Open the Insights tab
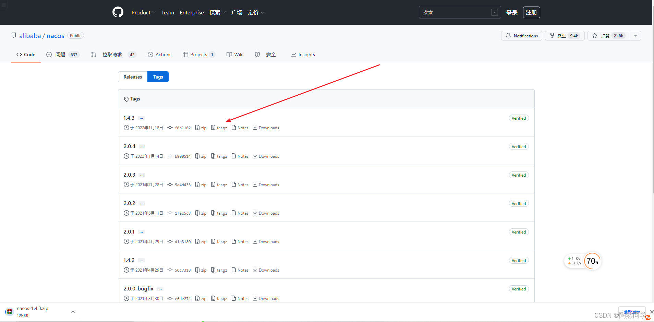The image size is (654, 322). coord(303,55)
